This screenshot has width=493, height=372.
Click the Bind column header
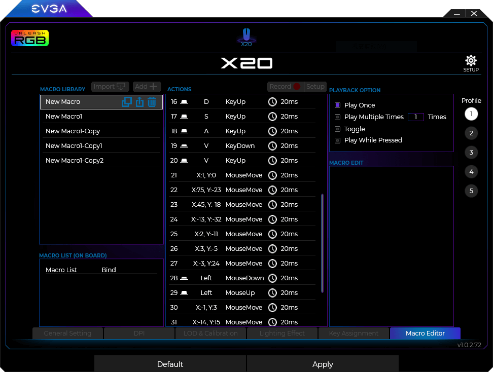point(109,270)
